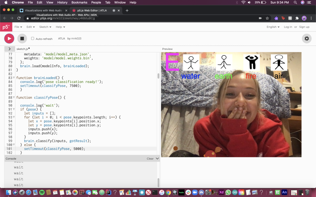Collapse the console with chevron
This screenshot has width=316, height=197.
[x=157, y=159]
